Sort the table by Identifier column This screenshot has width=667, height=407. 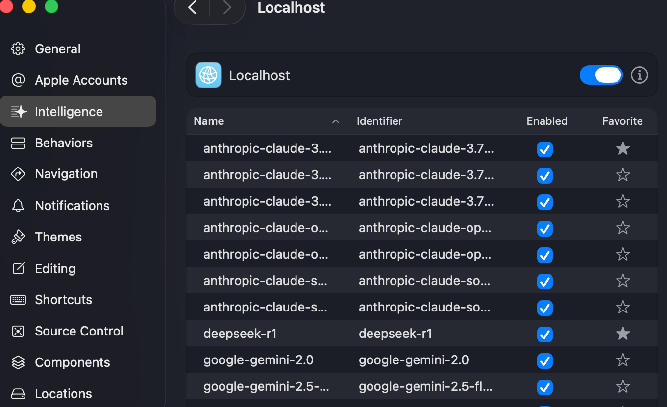[379, 121]
